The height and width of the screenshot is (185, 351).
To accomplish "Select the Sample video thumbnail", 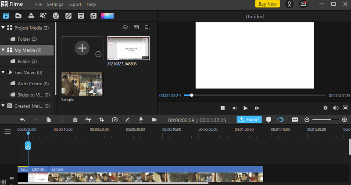I will point(82,84).
